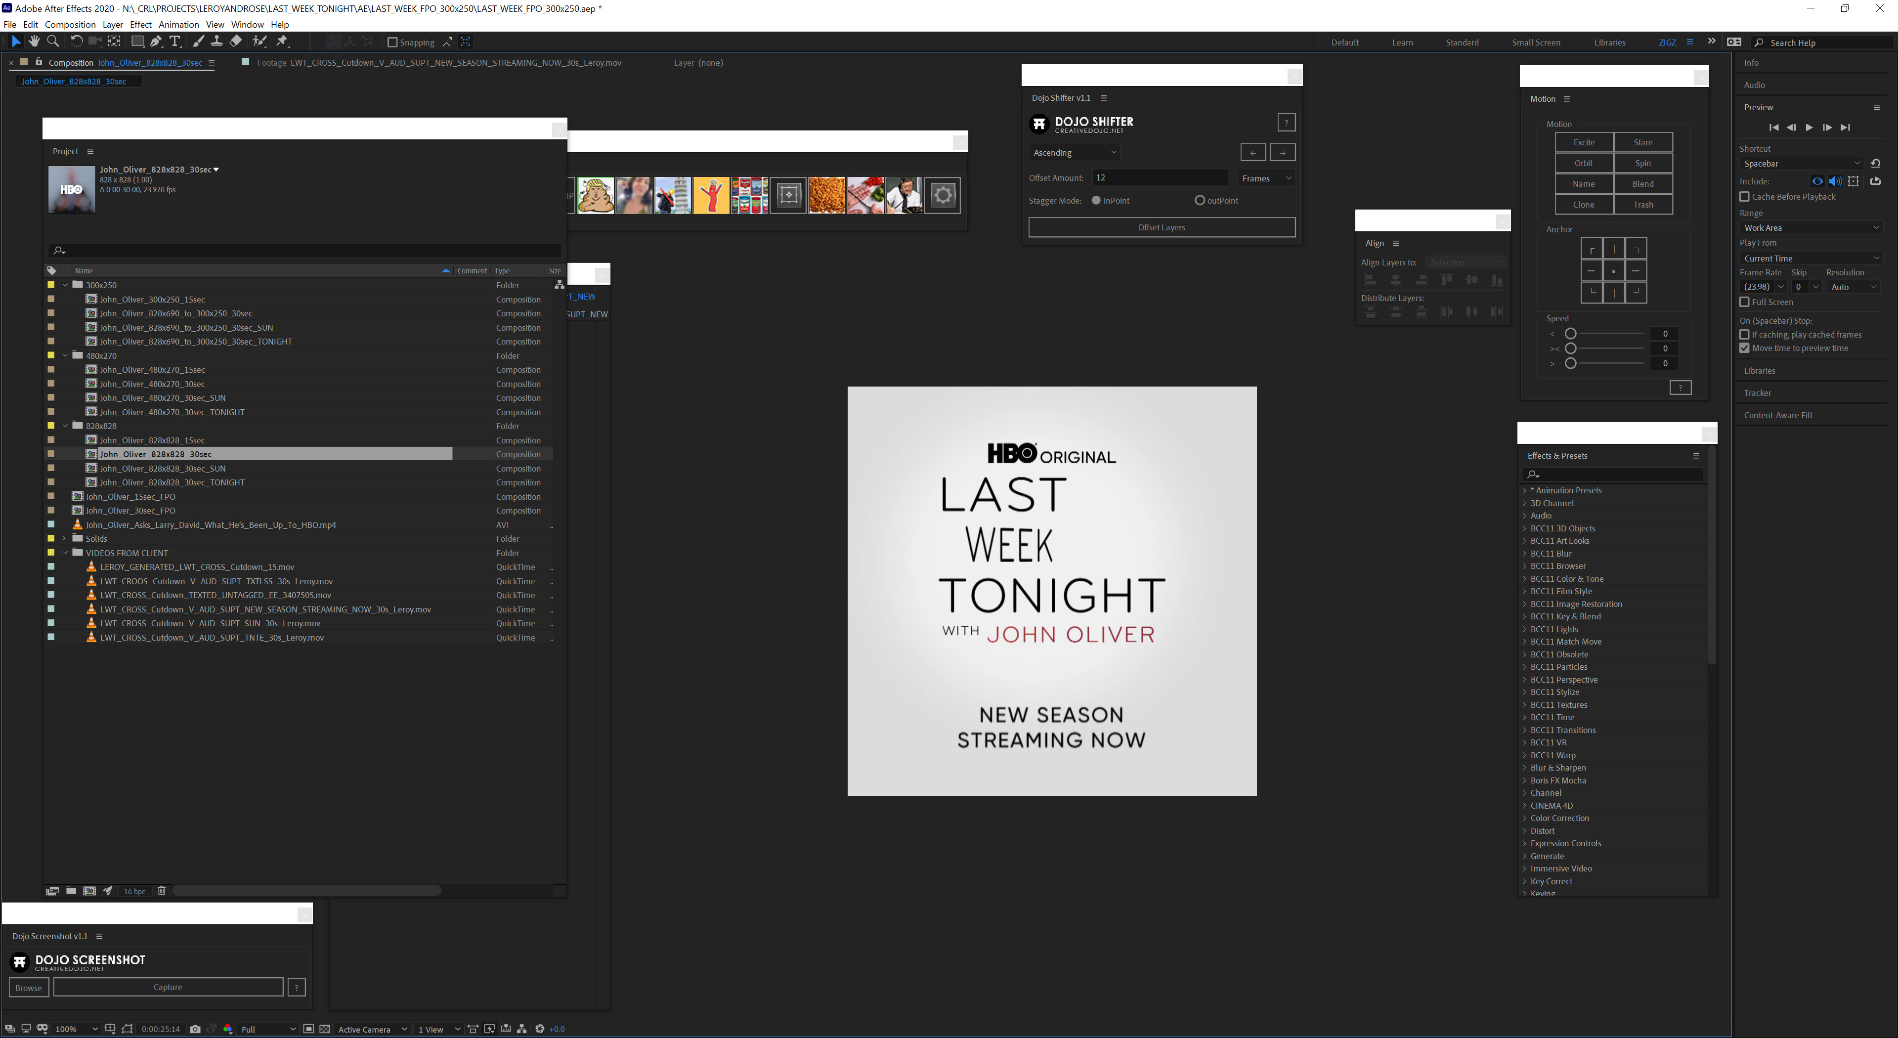Create a new composition from Project panel footer

pyautogui.click(x=90, y=891)
